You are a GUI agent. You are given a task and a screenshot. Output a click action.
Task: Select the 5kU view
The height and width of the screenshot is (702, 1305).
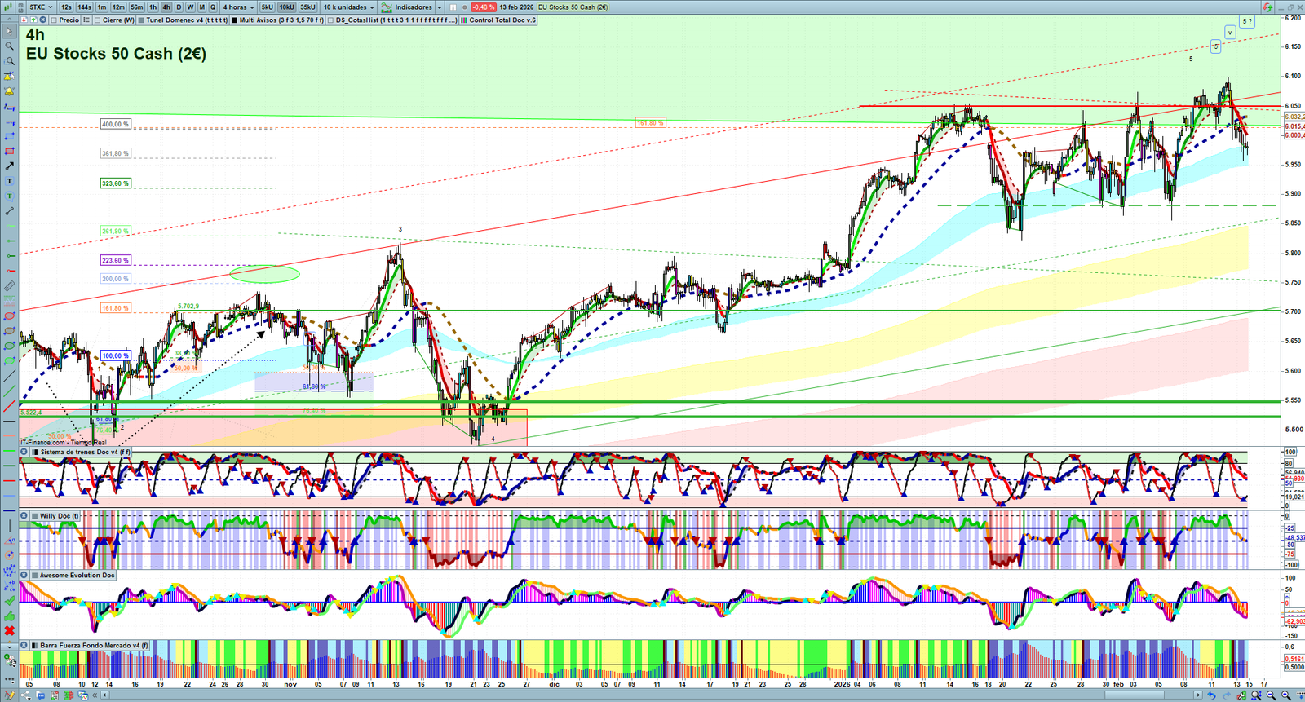click(x=268, y=7)
